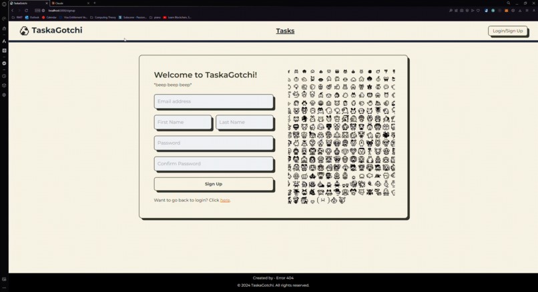Click the '*beep beep beep*' subtitle
Image resolution: width=538 pixels, height=292 pixels.
173,85
